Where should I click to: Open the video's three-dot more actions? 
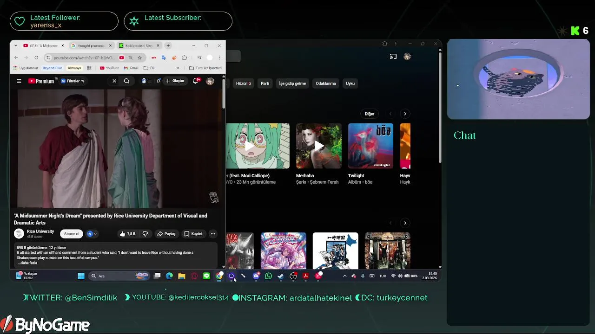212,234
